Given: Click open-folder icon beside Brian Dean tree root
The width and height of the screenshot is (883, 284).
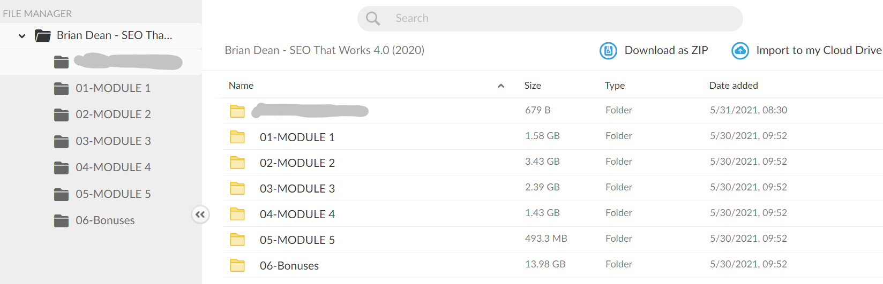Looking at the screenshot, I should (x=43, y=36).
